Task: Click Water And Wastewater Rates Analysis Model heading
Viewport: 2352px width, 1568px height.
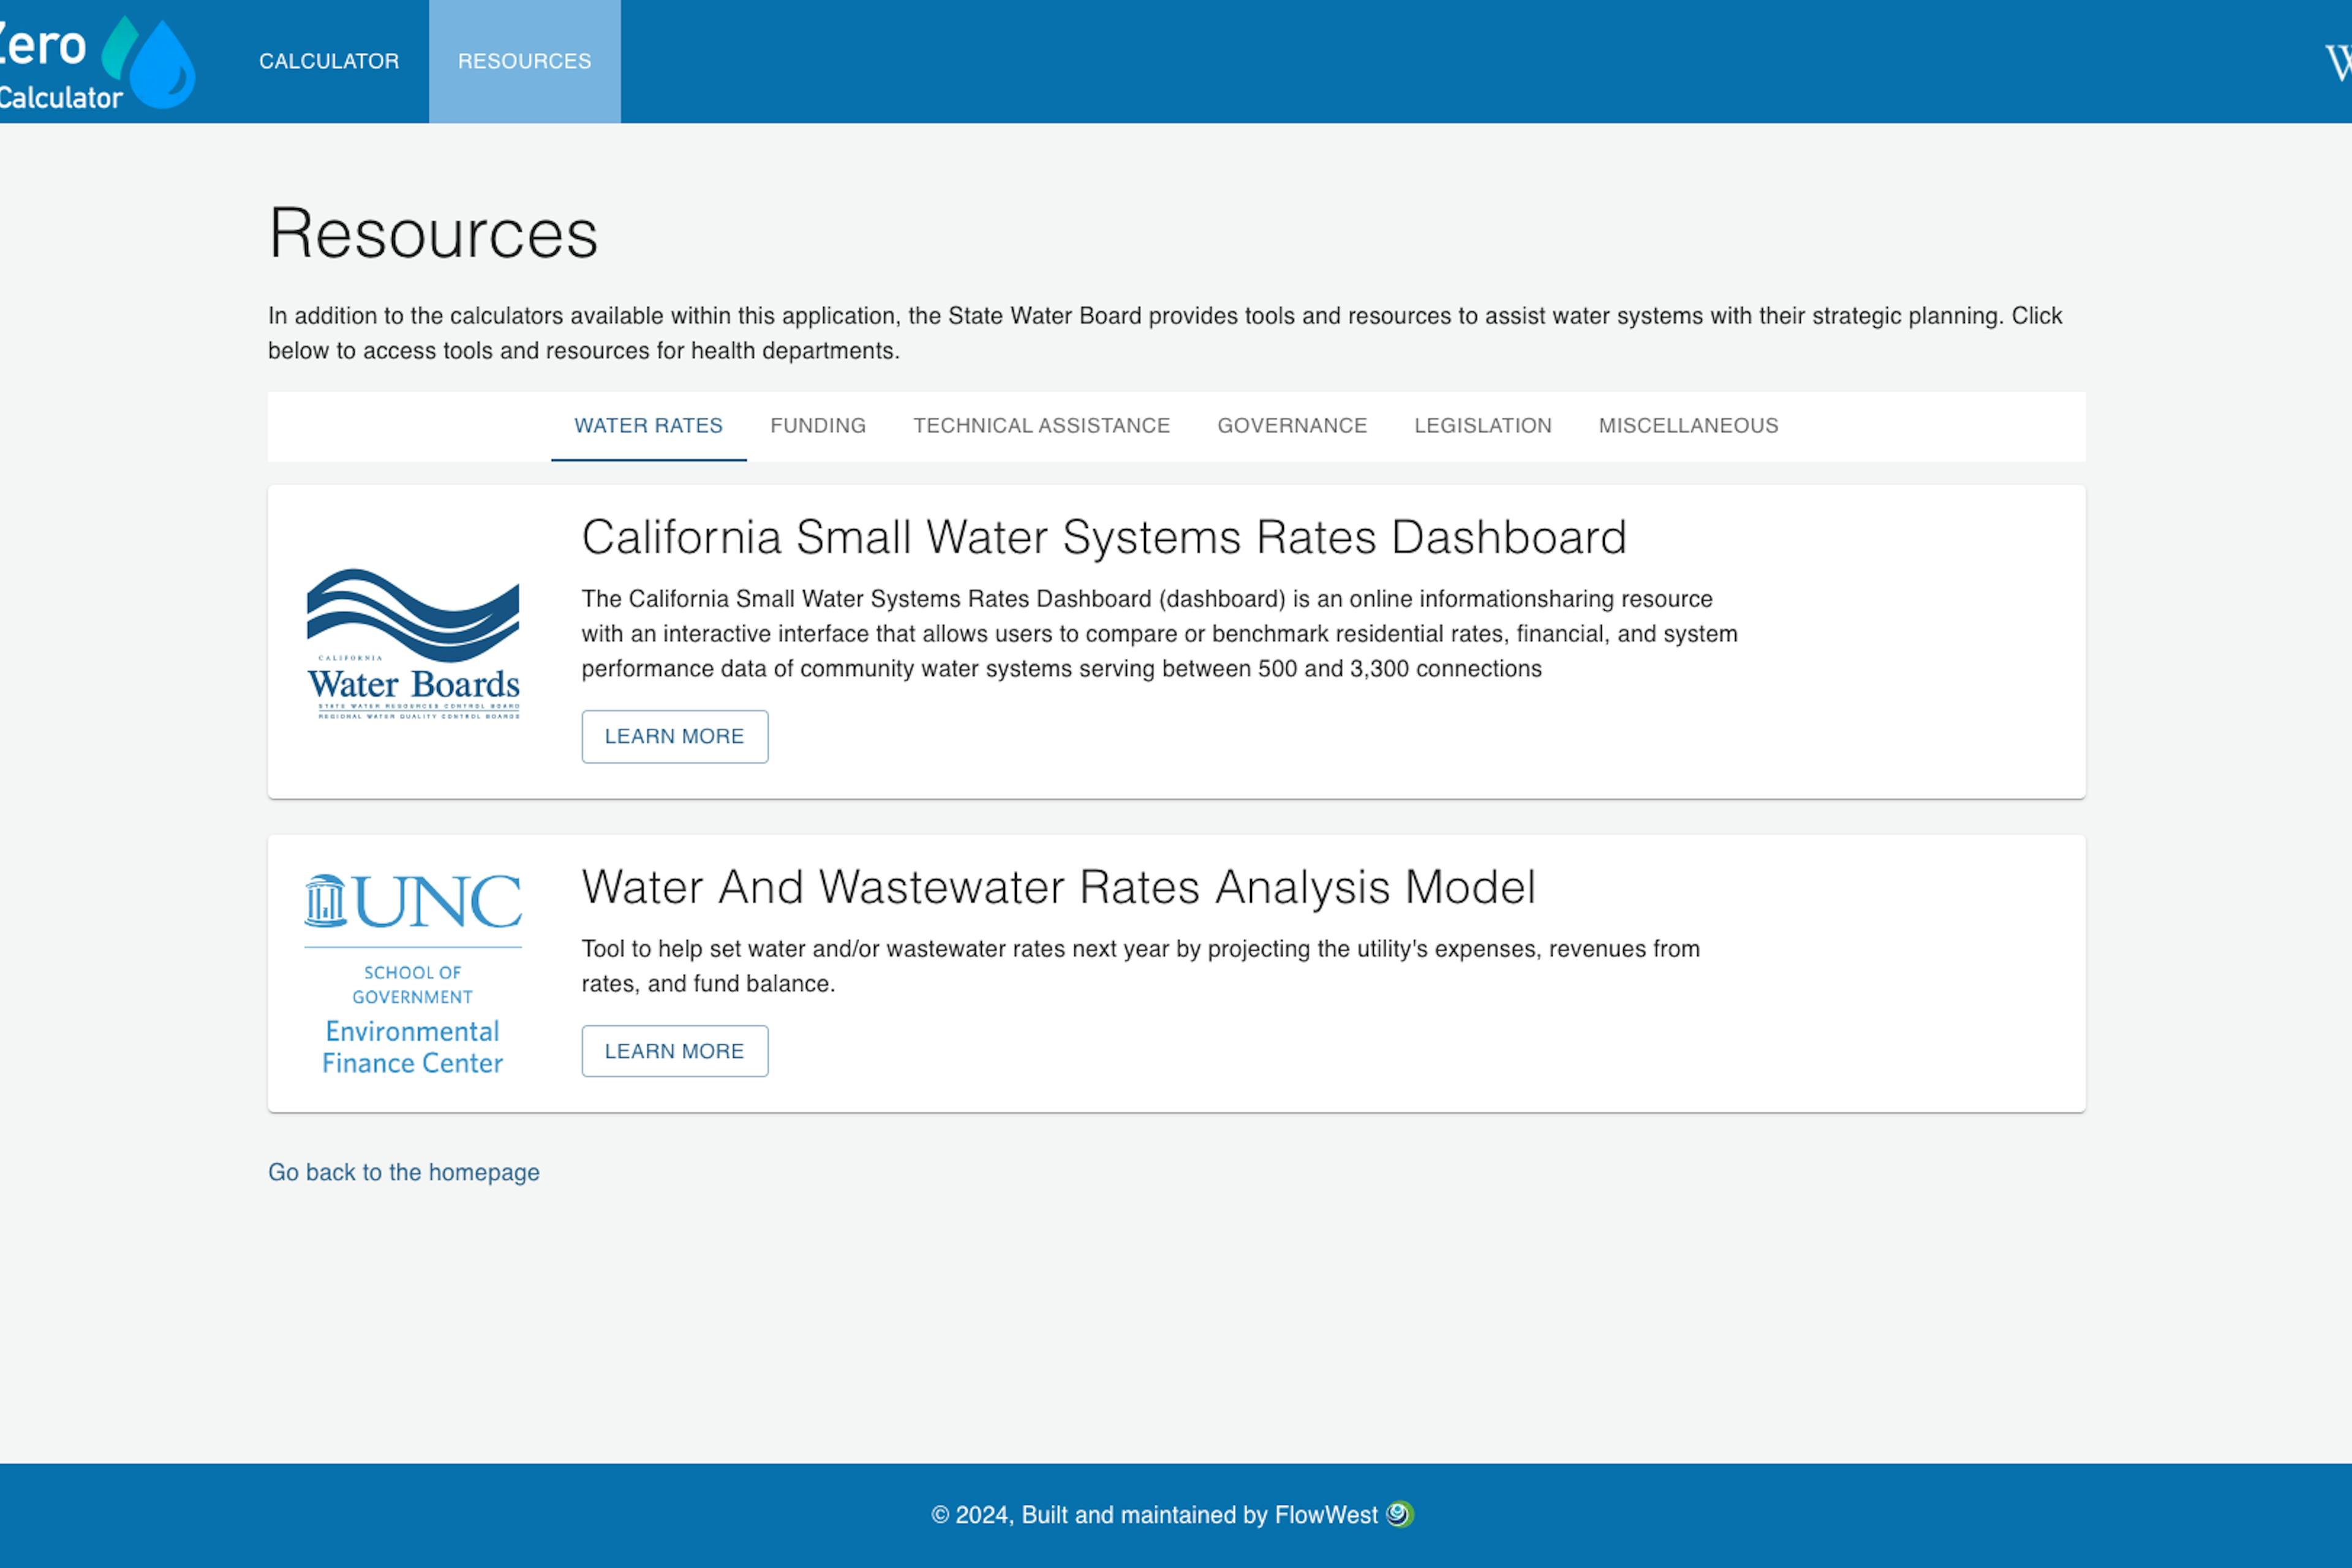Action: [x=1058, y=888]
